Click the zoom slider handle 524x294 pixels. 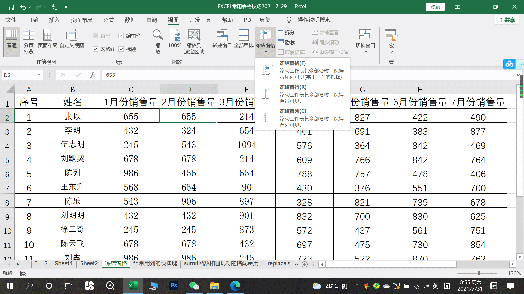479,273
